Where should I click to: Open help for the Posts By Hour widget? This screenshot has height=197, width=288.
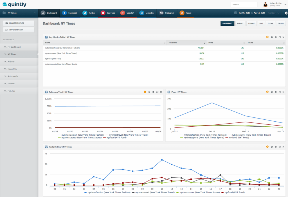pos(271,147)
